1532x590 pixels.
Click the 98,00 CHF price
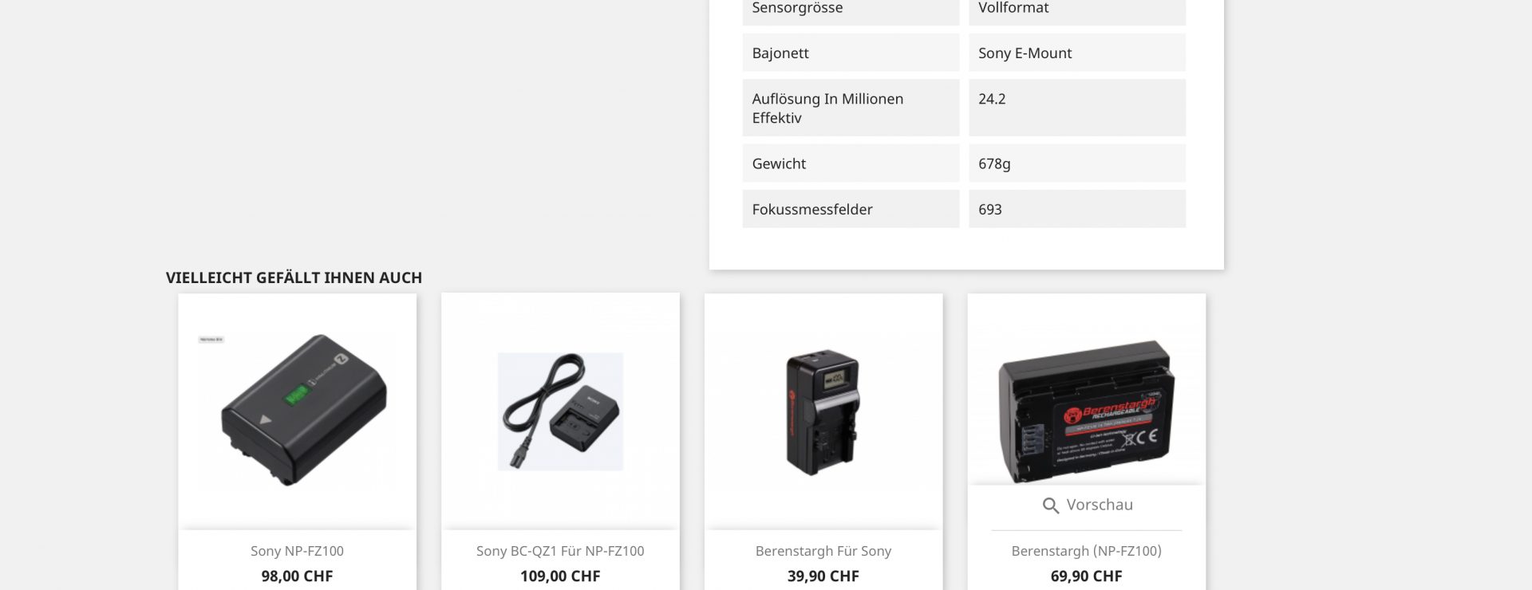(x=297, y=576)
